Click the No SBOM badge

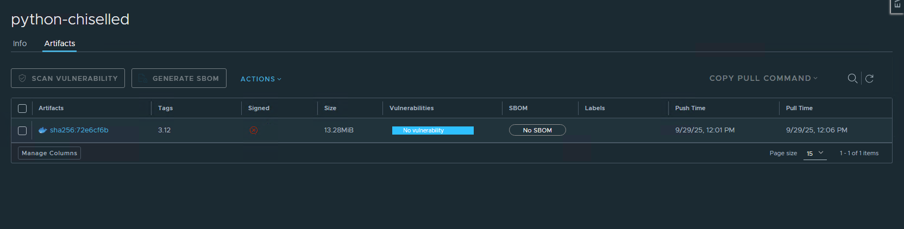pos(537,130)
